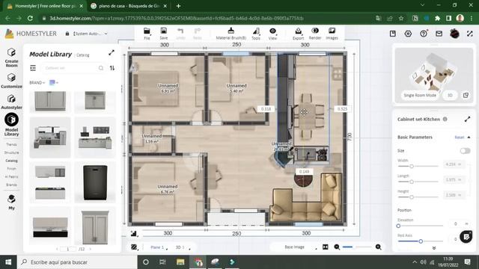Image resolution: width=479 pixels, height=269 pixels.
Task: Open the BRAND filter dropdown
Action: 37,83
